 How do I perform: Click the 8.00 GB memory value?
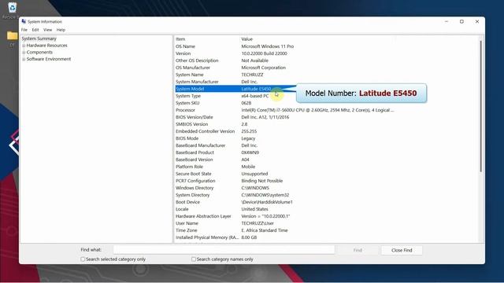click(x=249, y=237)
